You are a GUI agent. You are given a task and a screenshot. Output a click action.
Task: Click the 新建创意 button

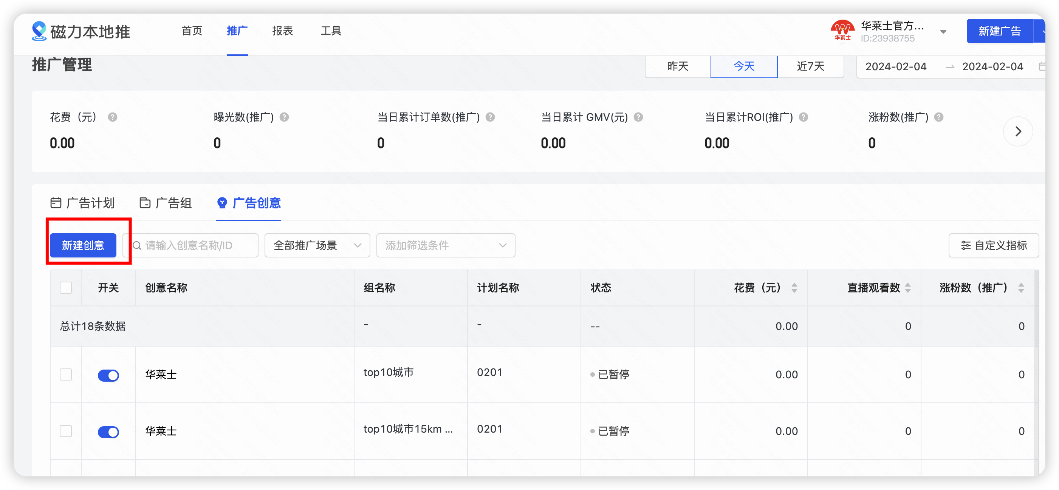[x=83, y=245]
